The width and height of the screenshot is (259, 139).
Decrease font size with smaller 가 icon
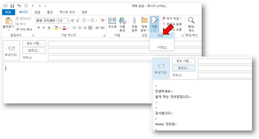77,21
